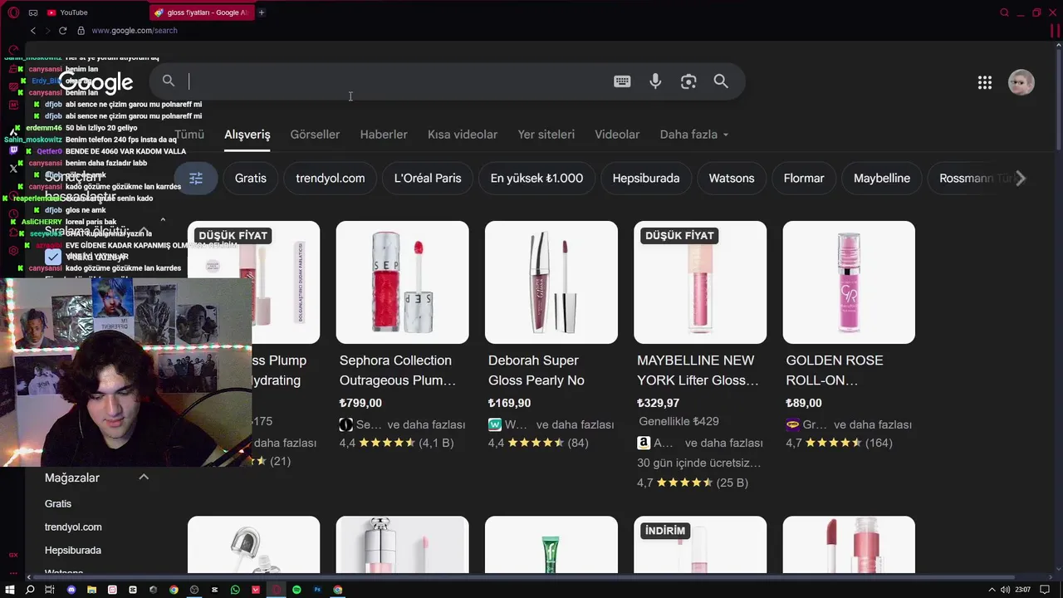Open the Windows Start menu
Image resolution: width=1063 pixels, height=598 pixels.
11,590
